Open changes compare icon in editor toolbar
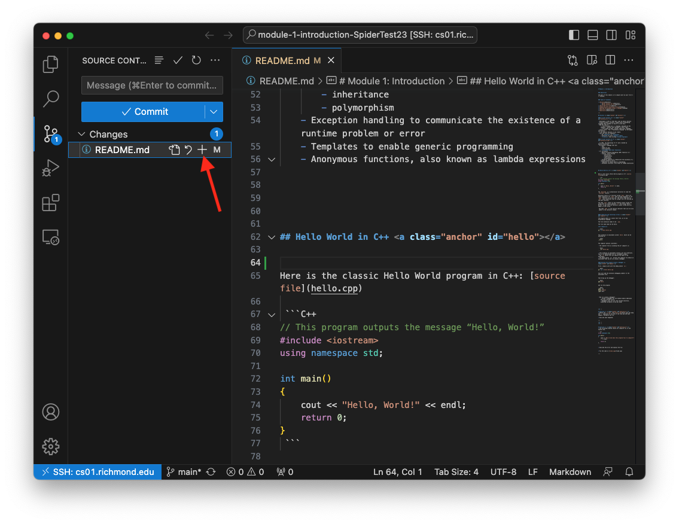The width and height of the screenshot is (679, 524). pyautogui.click(x=573, y=60)
